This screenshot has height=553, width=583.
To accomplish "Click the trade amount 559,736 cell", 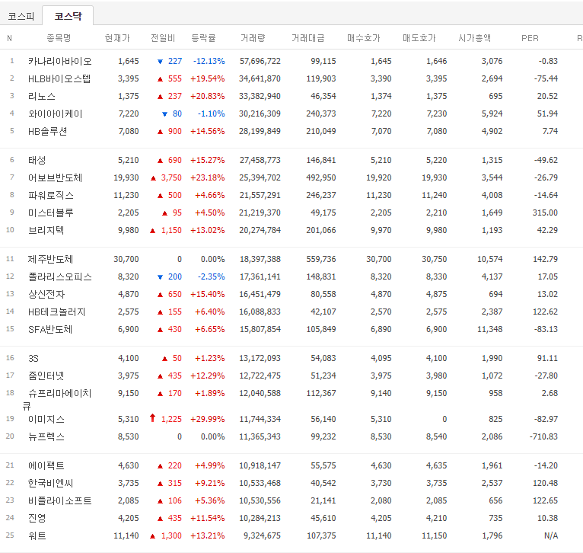I will (x=321, y=259).
